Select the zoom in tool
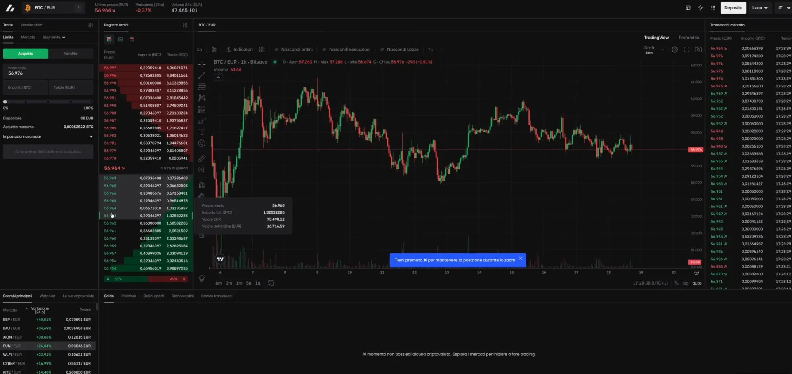 click(x=202, y=169)
